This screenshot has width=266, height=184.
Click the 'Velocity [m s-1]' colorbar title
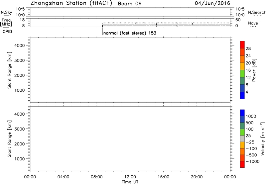tap(263, 138)
